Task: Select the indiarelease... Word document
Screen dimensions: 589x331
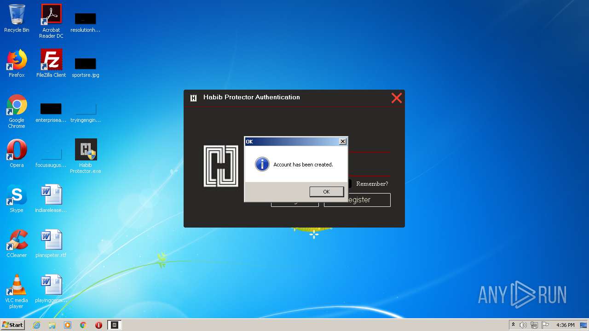Action: click(51, 199)
